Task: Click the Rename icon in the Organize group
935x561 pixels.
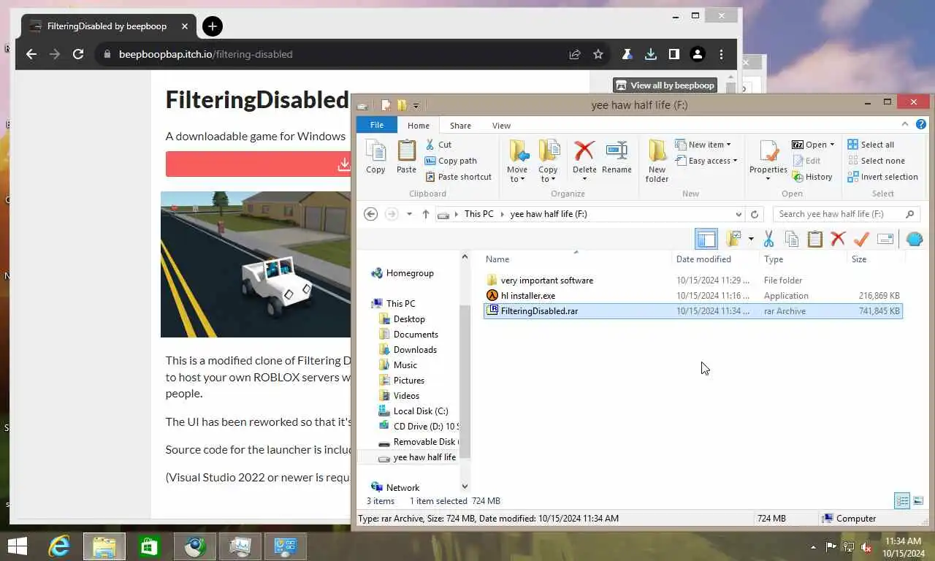Action: pyautogui.click(x=617, y=157)
